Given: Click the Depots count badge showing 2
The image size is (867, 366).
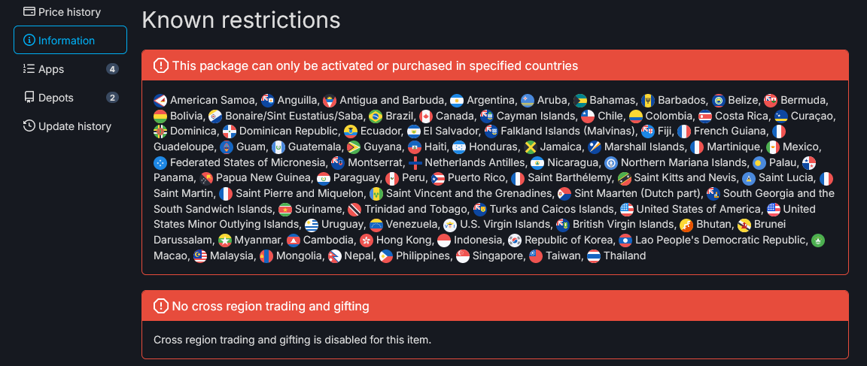Looking at the screenshot, I should (x=112, y=98).
